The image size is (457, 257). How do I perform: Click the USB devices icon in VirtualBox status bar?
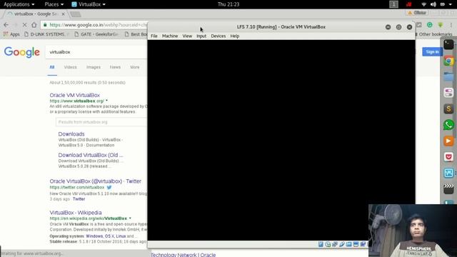point(342,244)
